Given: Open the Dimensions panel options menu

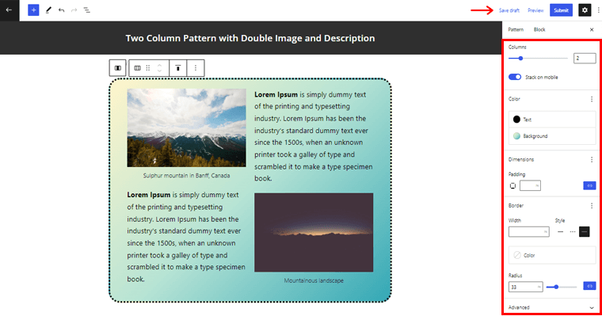Looking at the screenshot, I should pos(592,159).
